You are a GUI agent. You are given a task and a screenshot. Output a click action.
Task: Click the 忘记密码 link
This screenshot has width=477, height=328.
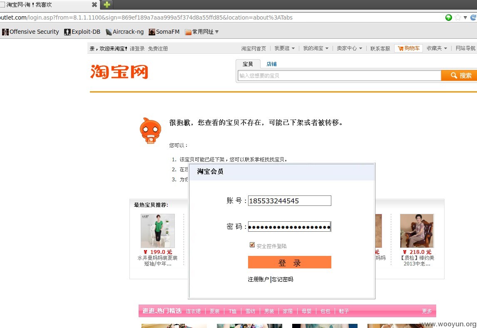point(282,279)
